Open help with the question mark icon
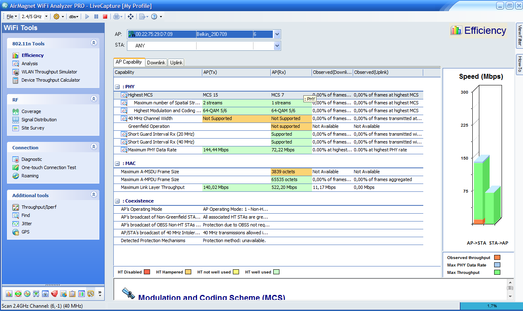 [154, 16]
